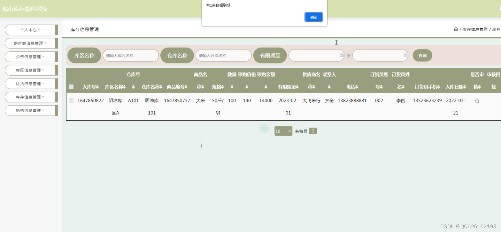The height and width of the screenshot is (232, 501).
Task: Sort table by 仓库名称 column
Action: point(161,87)
